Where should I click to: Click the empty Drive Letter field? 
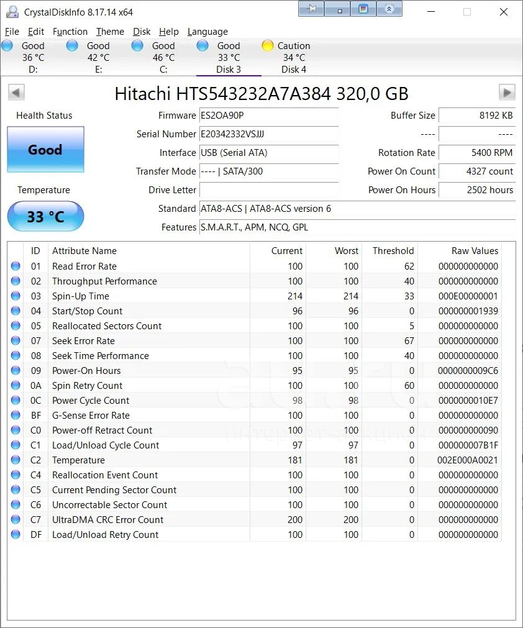[269, 190]
